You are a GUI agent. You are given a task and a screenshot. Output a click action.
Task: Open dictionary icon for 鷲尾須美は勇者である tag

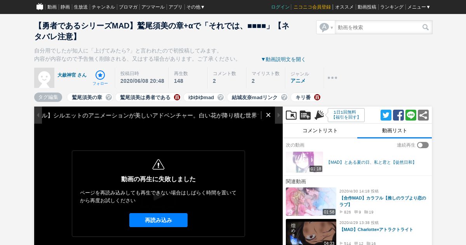tap(177, 97)
